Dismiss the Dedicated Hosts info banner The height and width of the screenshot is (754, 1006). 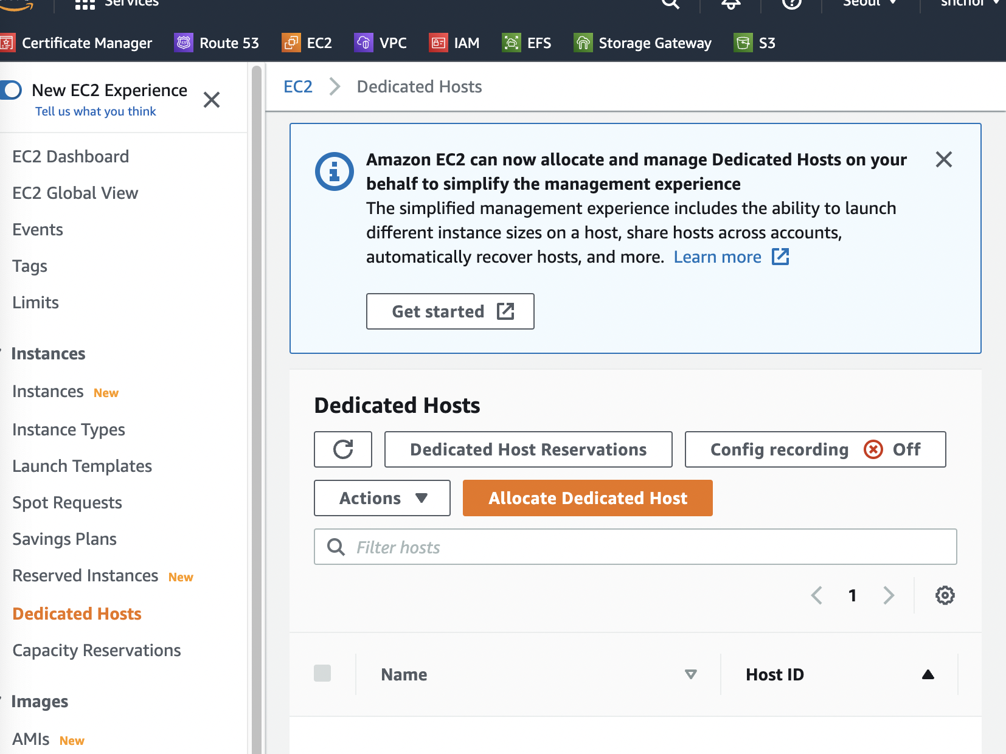coord(944,159)
